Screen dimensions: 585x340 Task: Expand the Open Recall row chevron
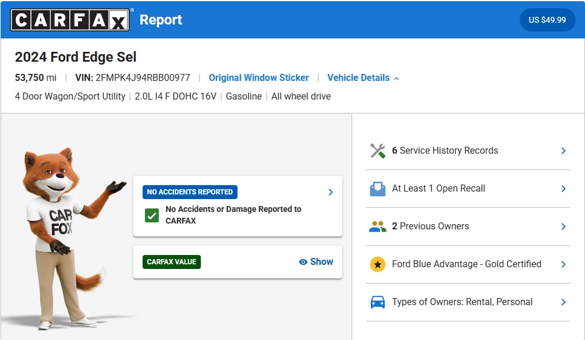pos(563,189)
